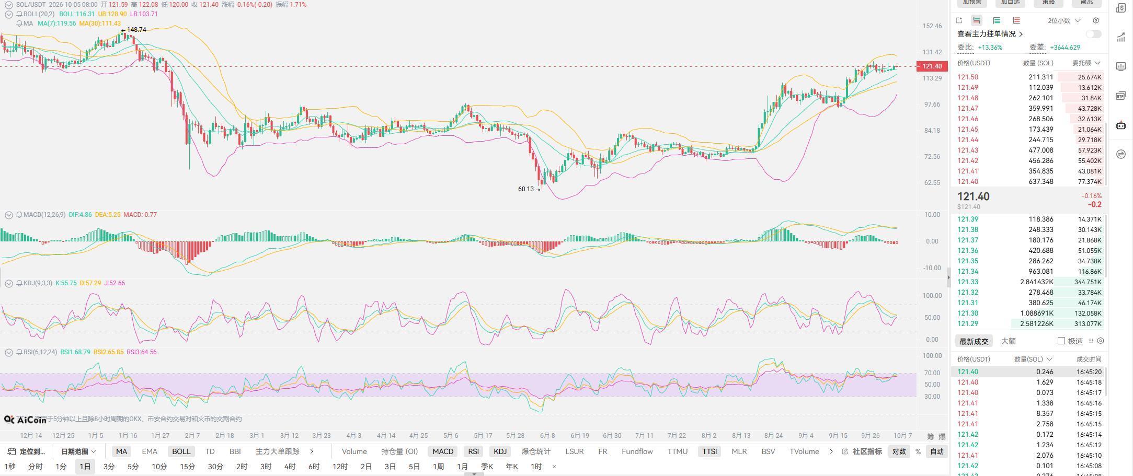The width and height of the screenshot is (1133, 476).
Task: Open the 数量(SOL) dropdown in latest trades
Action: 1033,359
